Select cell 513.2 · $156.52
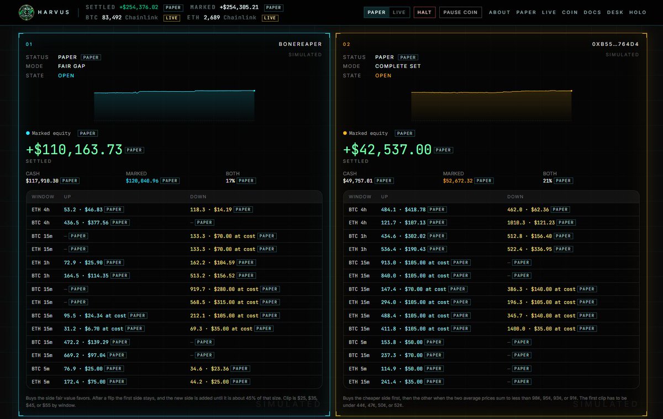 coord(212,276)
